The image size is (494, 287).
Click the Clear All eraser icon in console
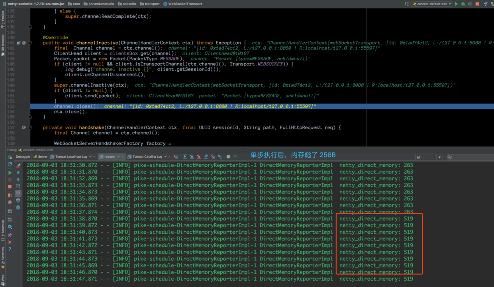pyautogui.click(x=18, y=165)
